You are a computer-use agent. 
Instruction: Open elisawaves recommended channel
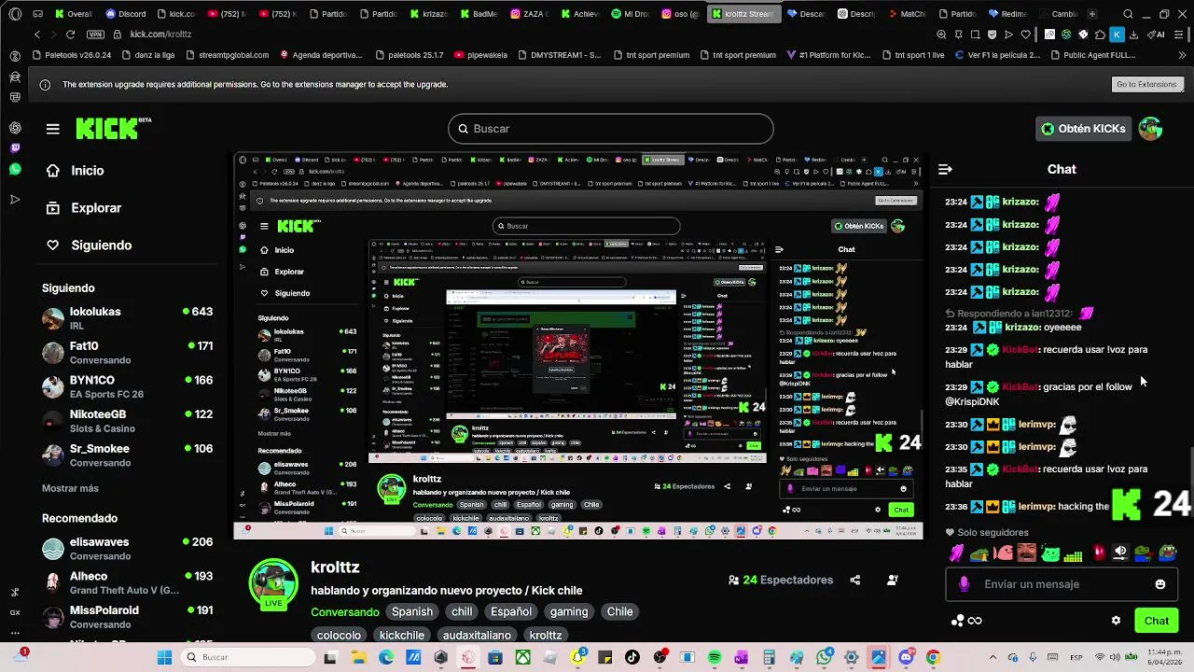pos(128,549)
